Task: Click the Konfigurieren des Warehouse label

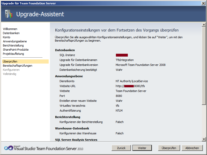Action: point(78,133)
